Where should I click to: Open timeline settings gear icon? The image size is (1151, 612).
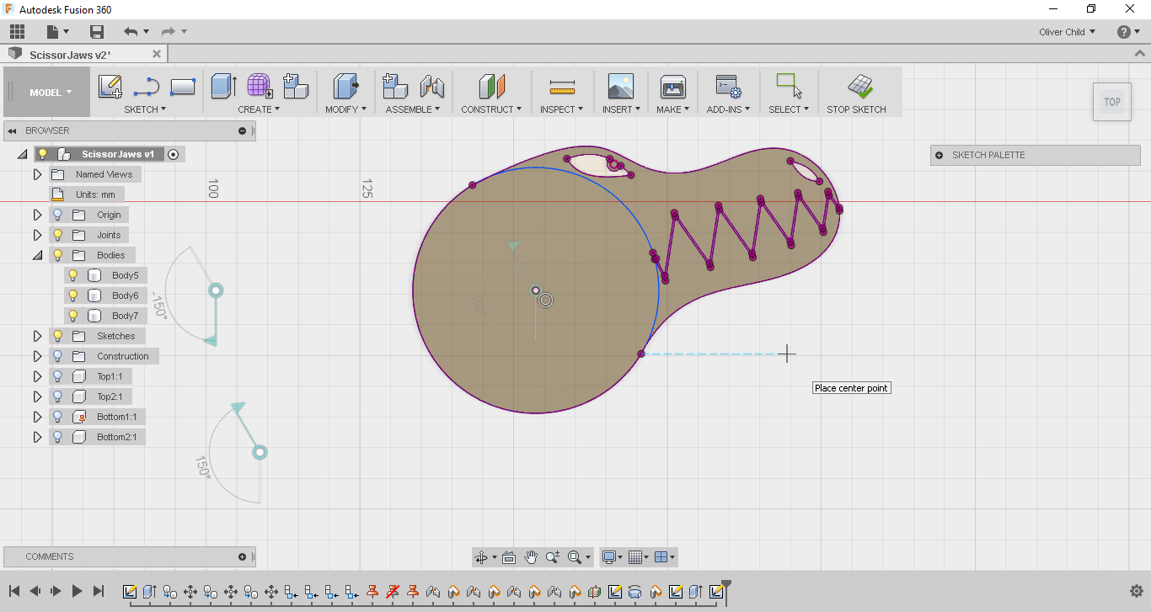pos(1136,591)
